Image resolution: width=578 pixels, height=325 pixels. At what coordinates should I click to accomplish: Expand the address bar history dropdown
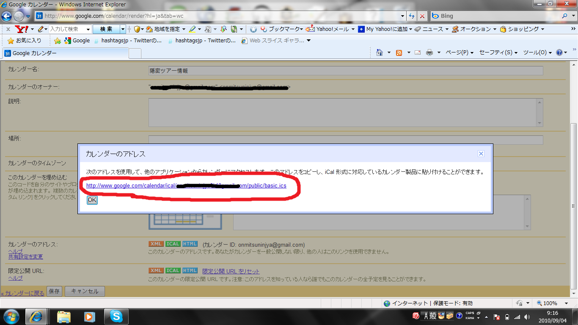click(x=403, y=16)
